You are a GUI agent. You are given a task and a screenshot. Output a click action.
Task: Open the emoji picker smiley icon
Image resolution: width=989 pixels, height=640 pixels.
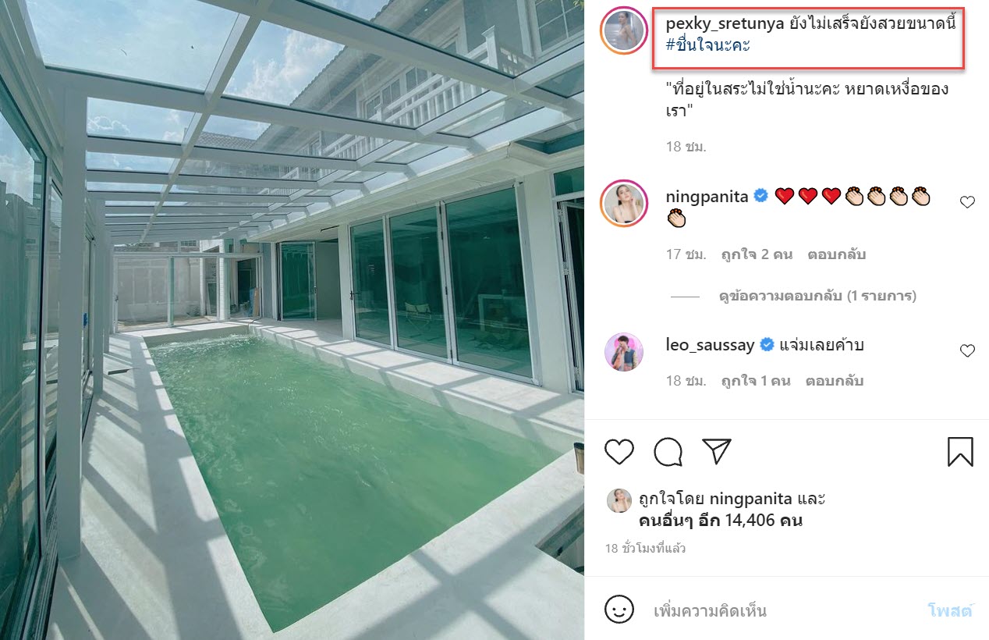pyautogui.click(x=619, y=610)
